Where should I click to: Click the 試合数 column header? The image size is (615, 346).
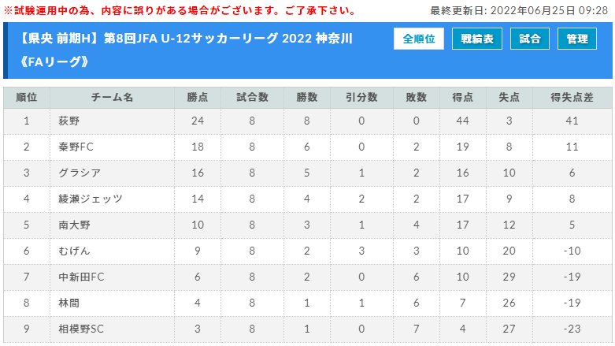252,98
